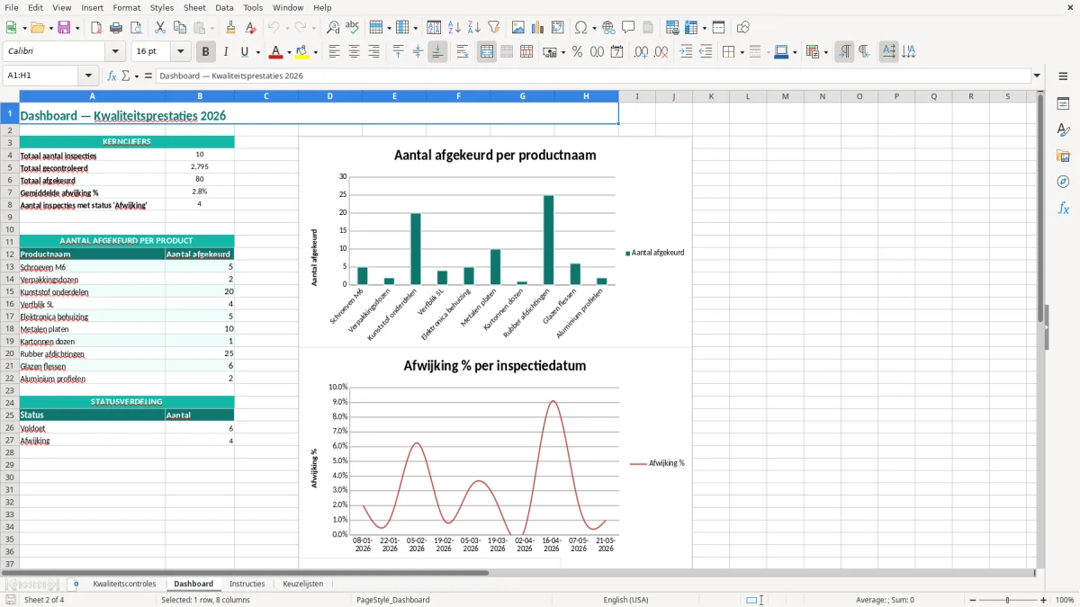Insert hyperlink icon

[608, 28]
